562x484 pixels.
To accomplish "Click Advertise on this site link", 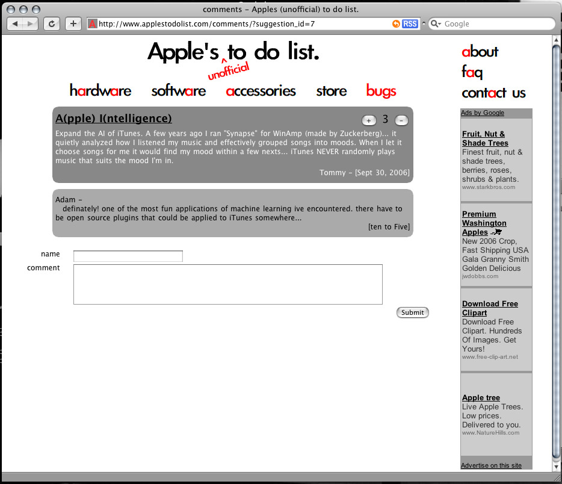I will tap(491, 465).
